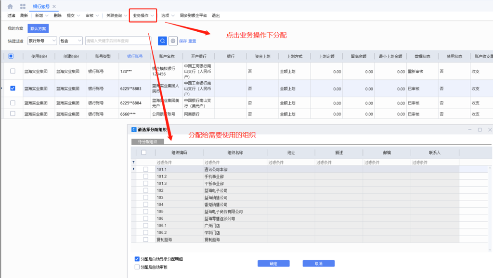Check organization 101.2 手机事业部
Image resolution: width=493 pixels, height=278 pixels.
point(145,176)
